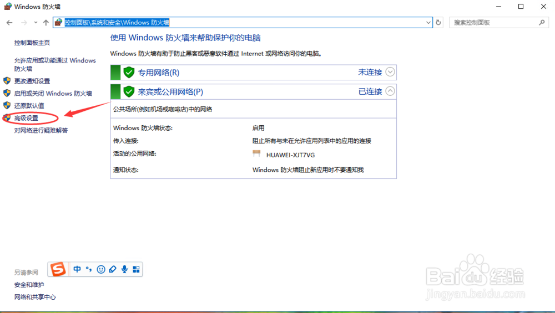Open 控制面板主页 link
The image size is (555, 313).
[x=32, y=43]
